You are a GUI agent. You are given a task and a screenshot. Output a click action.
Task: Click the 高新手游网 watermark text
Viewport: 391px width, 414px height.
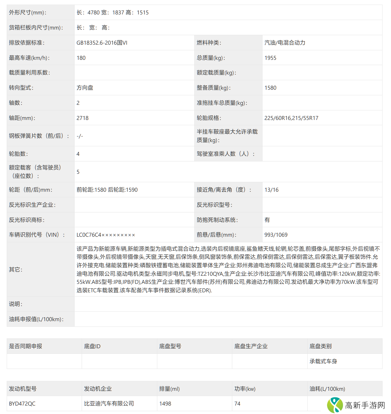click(x=365, y=405)
